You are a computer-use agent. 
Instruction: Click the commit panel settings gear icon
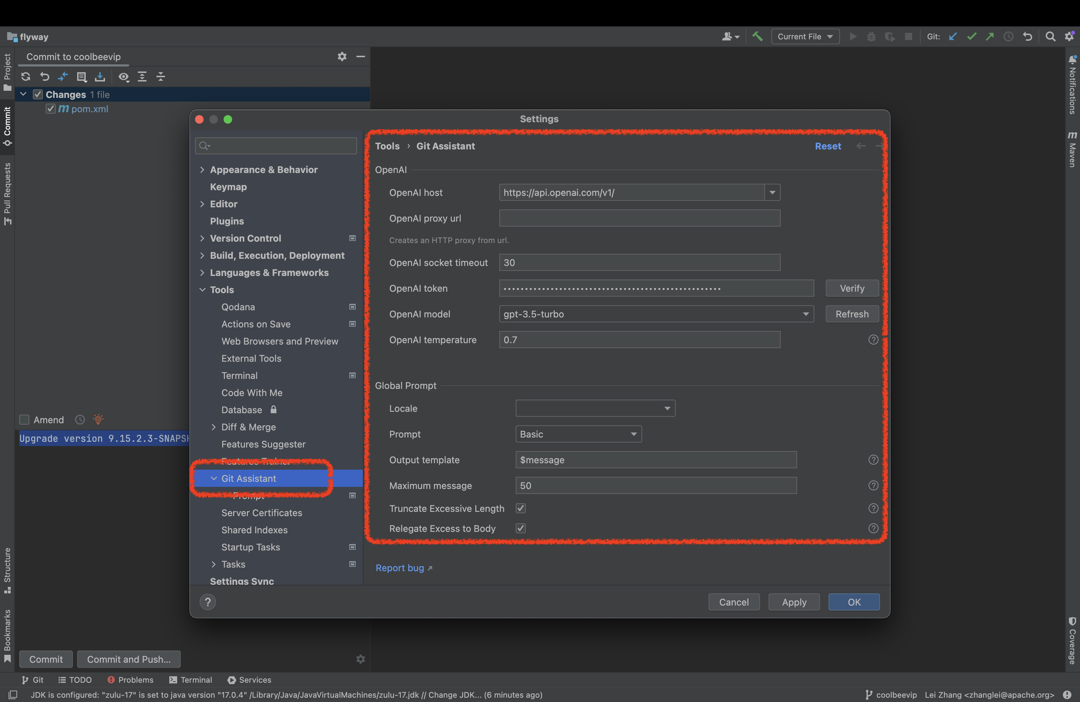(342, 56)
